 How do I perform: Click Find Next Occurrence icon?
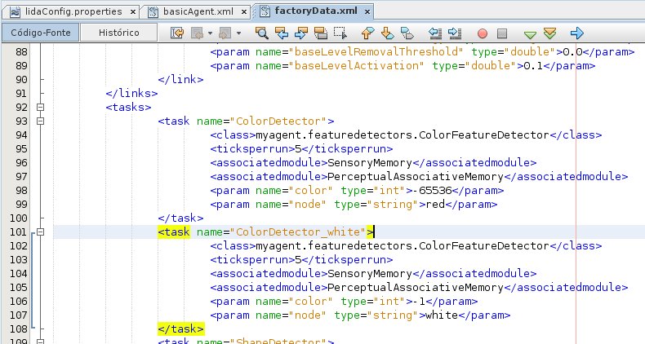pyautogui.click(x=300, y=33)
